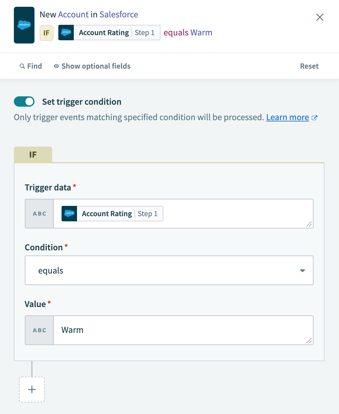The height and width of the screenshot is (414, 339).
Task: Disable the Set trigger condition toggle
Action: click(24, 102)
